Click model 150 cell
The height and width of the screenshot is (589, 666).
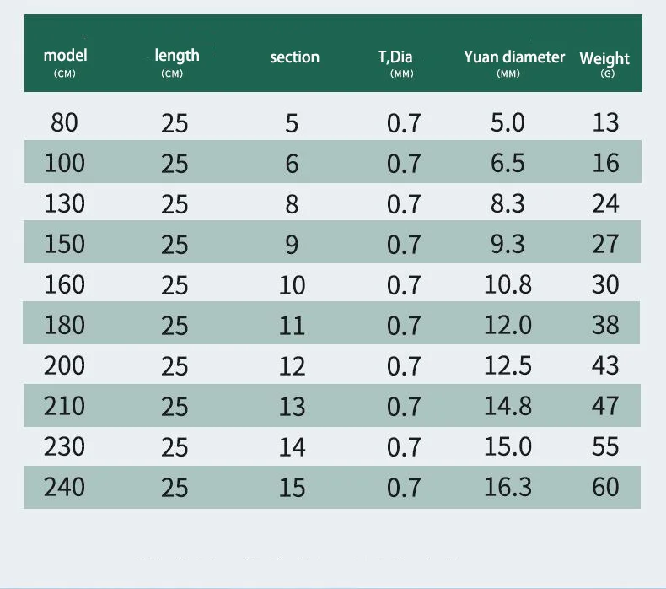tap(64, 244)
